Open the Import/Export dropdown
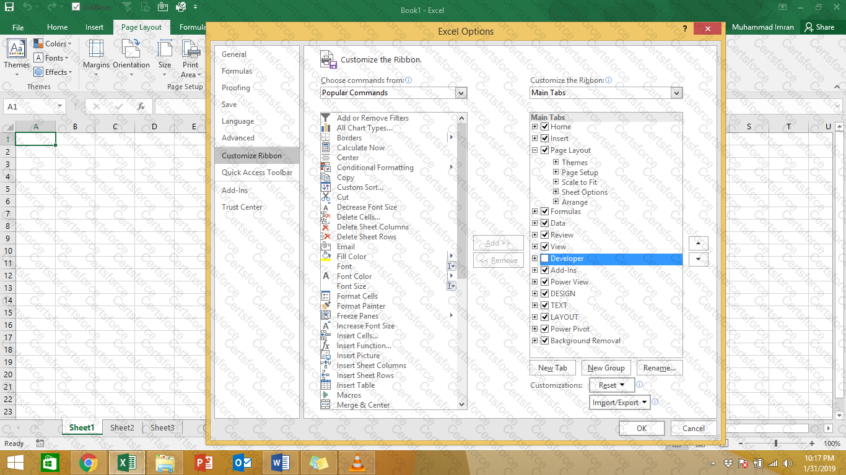Image resolution: width=846 pixels, height=475 pixels. (x=619, y=403)
